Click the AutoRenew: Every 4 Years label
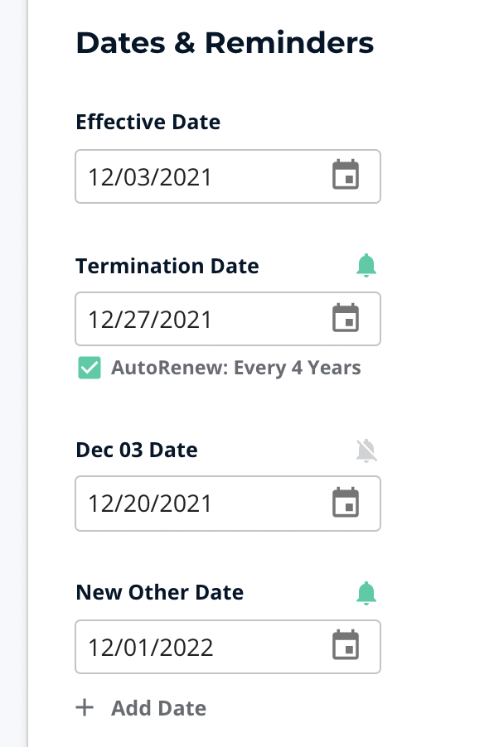Viewport: 494px width, 747px height. click(236, 369)
